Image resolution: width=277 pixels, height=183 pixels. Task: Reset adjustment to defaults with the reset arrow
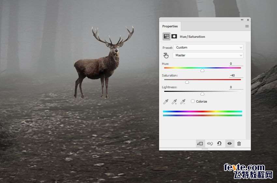point(219,144)
